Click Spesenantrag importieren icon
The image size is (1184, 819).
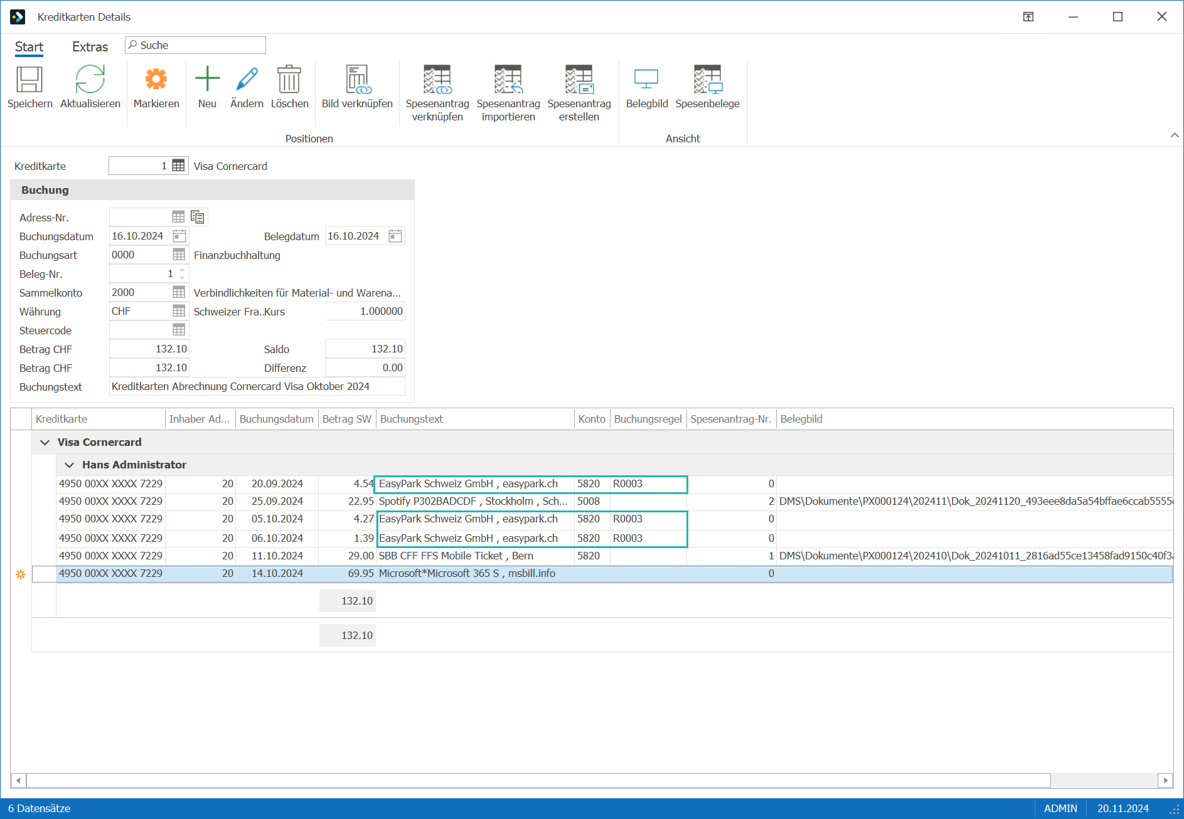508,80
